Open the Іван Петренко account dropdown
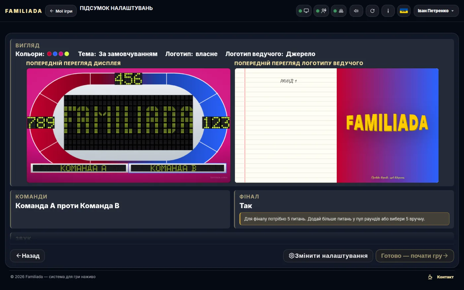 (436, 11)
